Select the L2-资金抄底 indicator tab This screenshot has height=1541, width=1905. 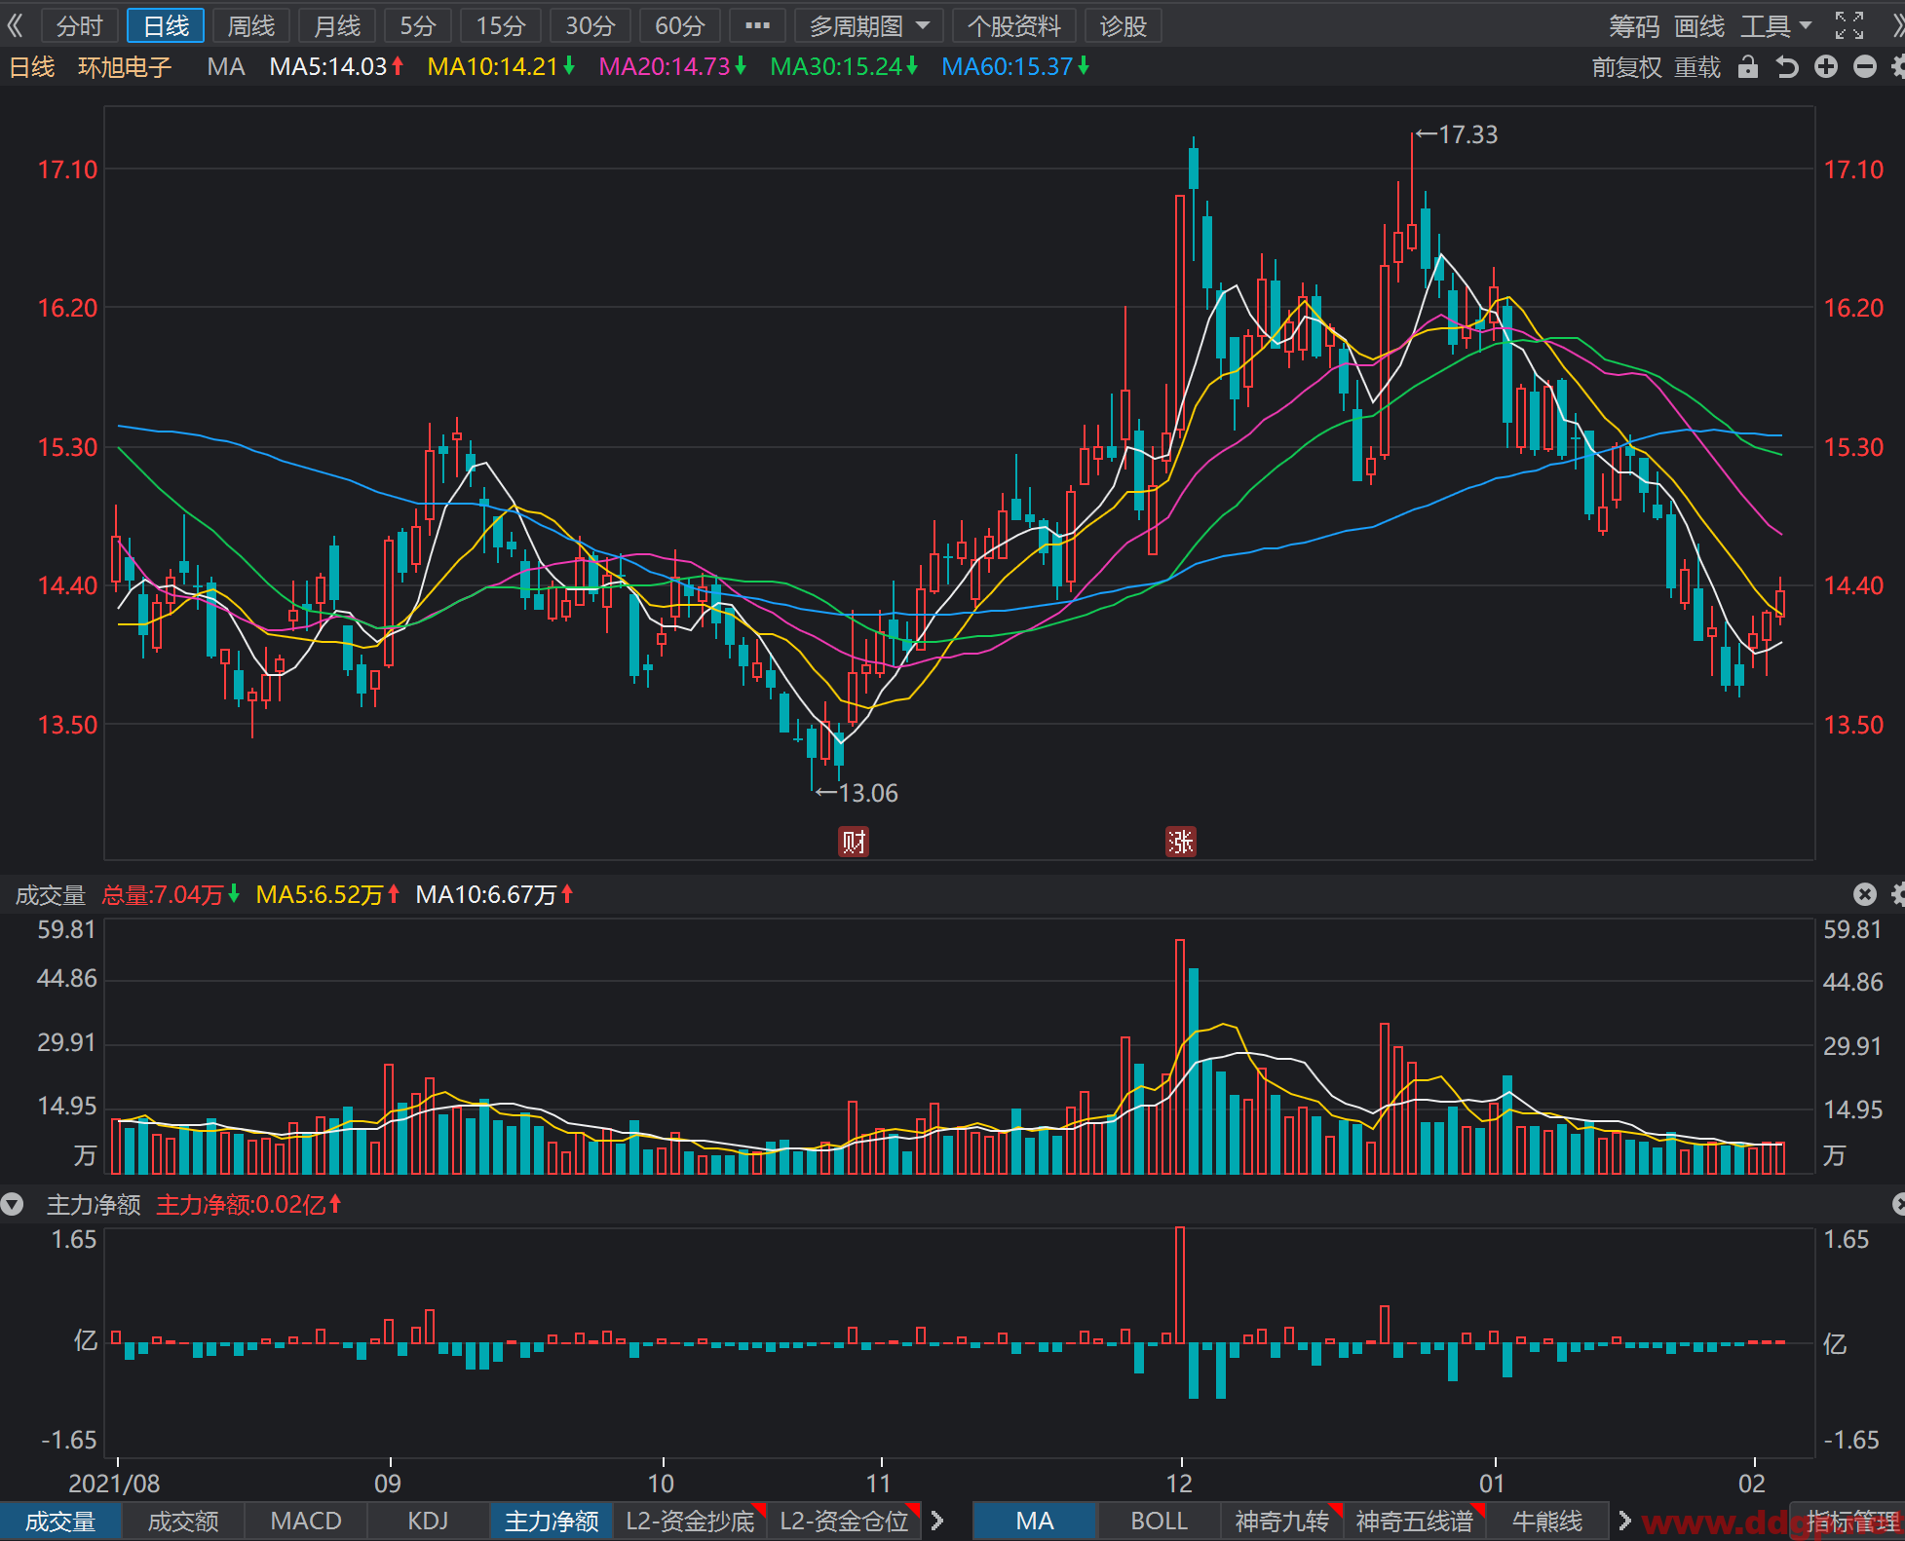pos(691,1522)
